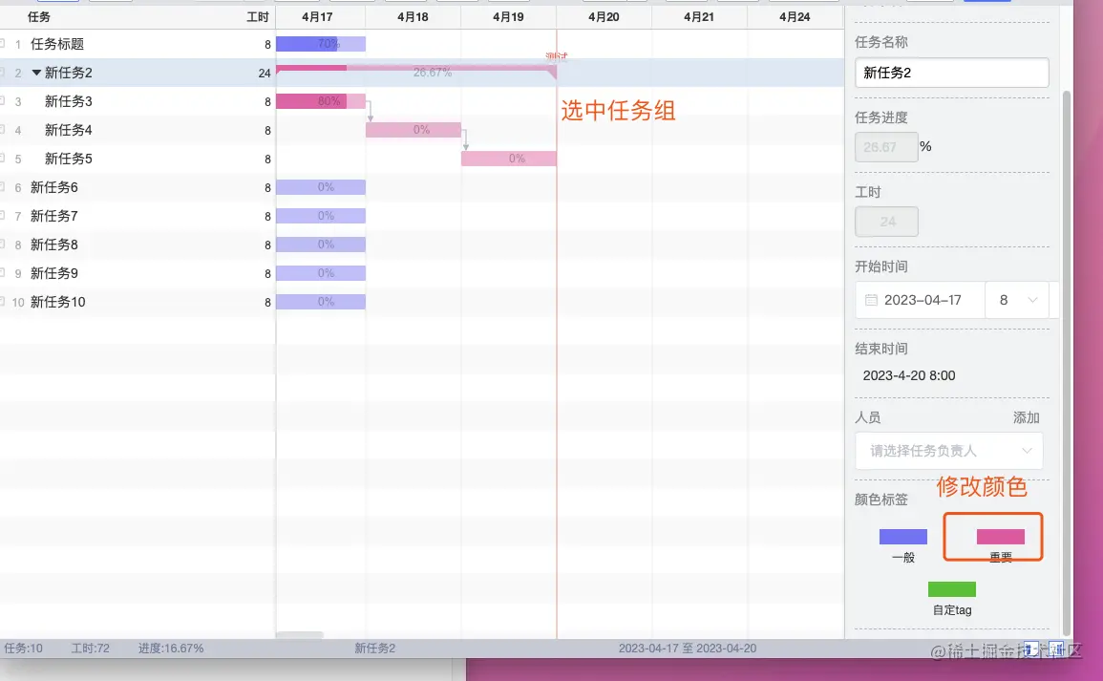1103x681 pixels.
Task: Collapse the 新任务2 task group triangle
Action: (36, 73)
